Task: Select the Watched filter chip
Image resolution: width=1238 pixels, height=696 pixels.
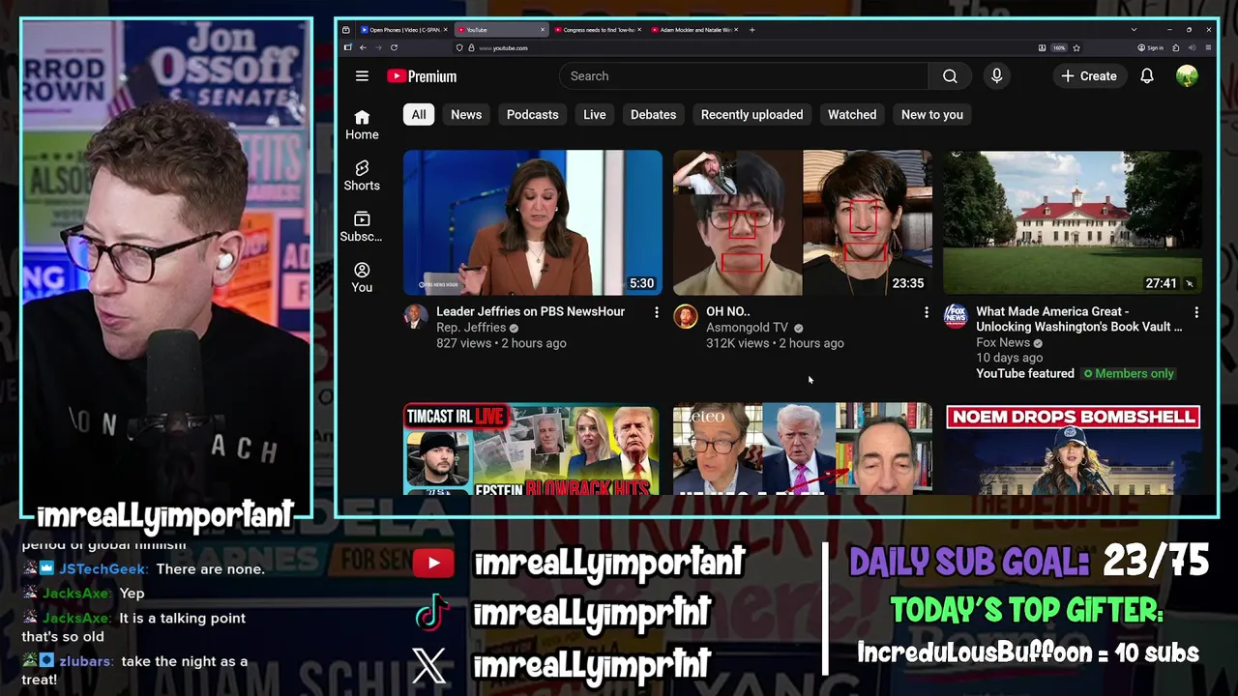Action: tap(852, 114)
